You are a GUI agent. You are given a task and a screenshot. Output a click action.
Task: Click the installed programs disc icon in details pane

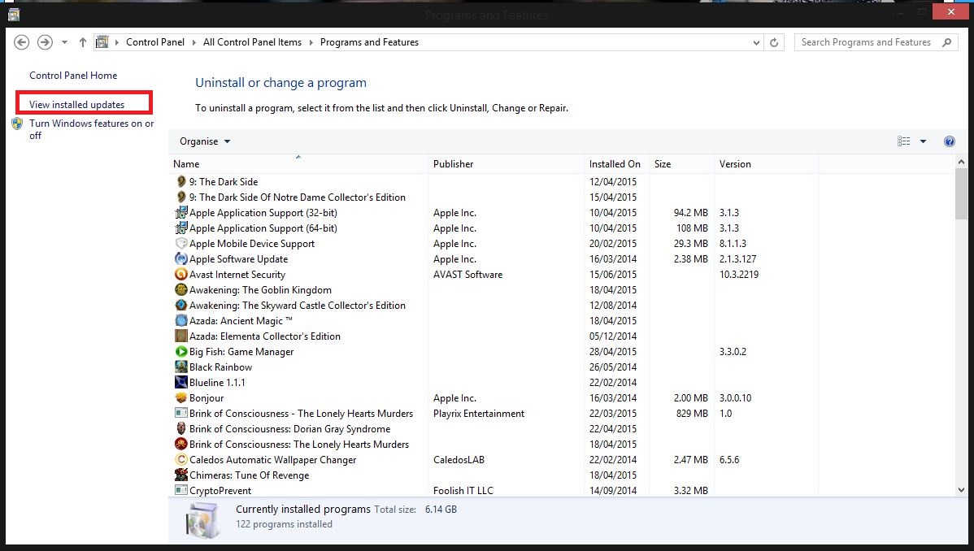click(202, 520)
